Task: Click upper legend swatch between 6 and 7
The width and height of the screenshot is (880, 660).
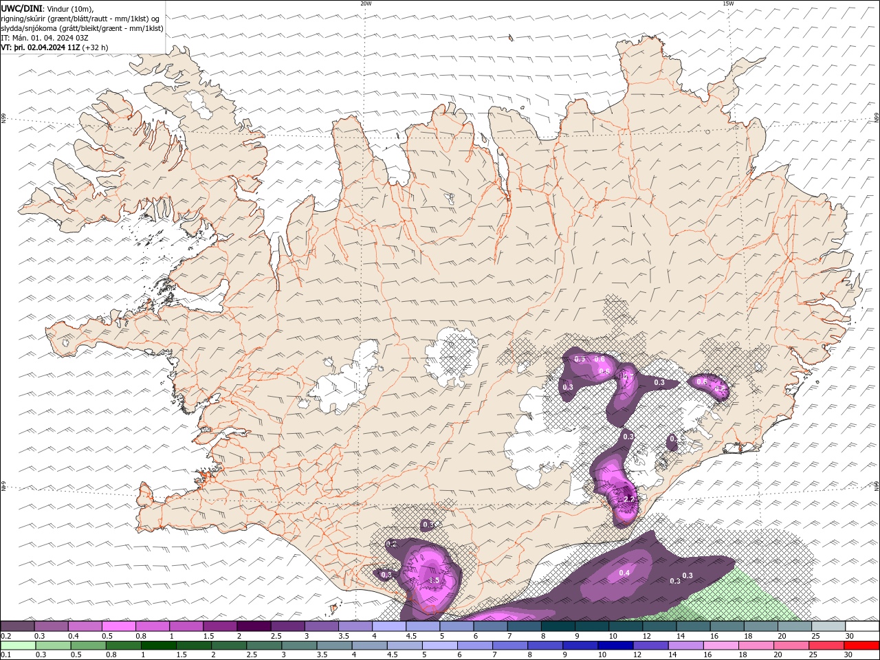Action: [x=490, y=626]
